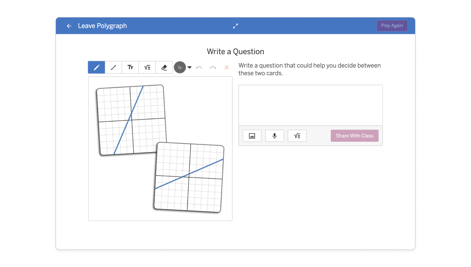Click Share With Class
Image resolution: width=471 pixels, height=267 pixels.
[354, 136]
